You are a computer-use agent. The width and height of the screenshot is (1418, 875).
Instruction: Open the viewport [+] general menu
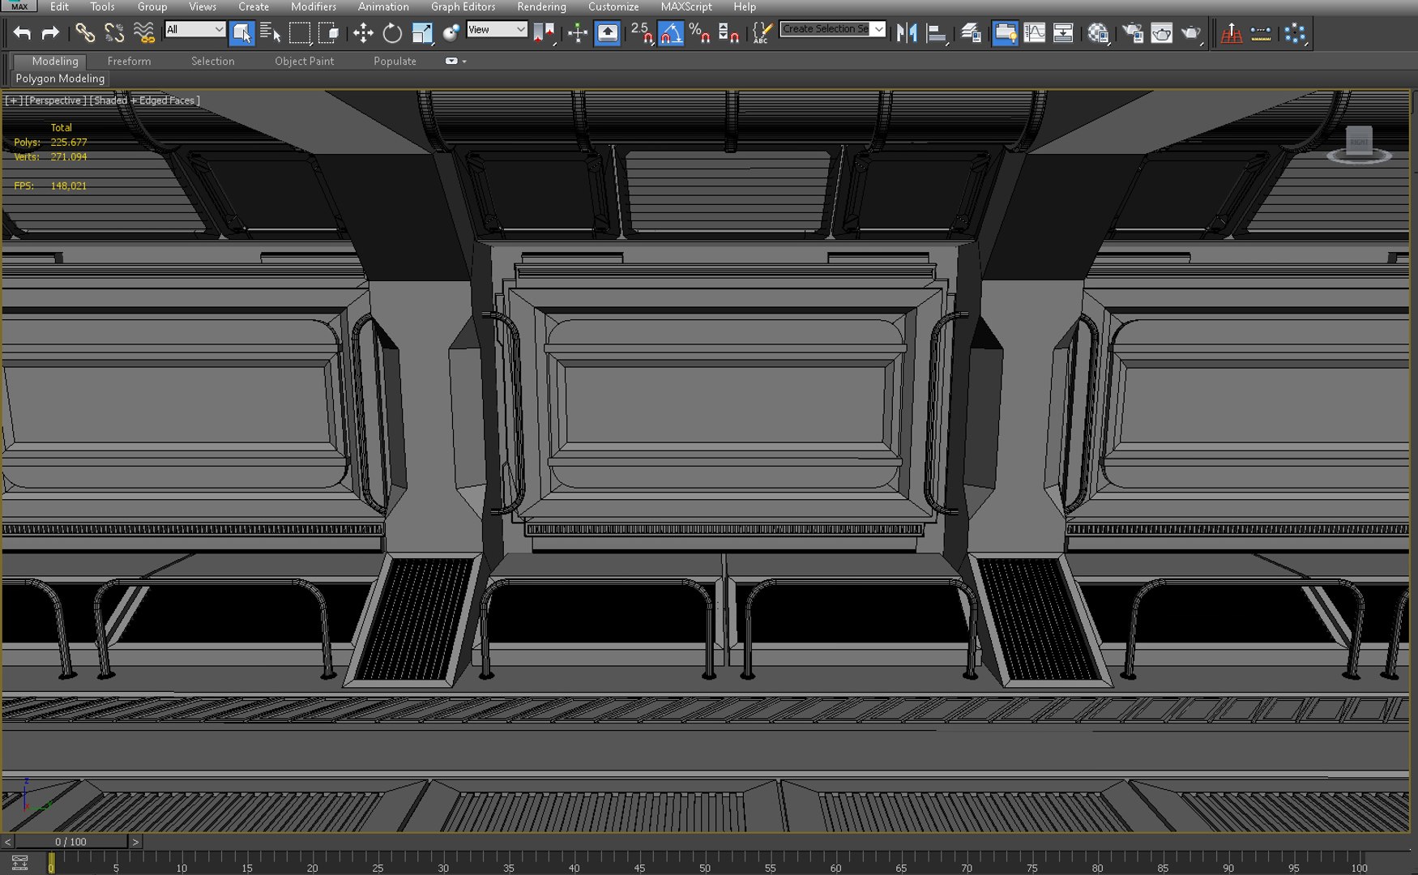(x=14, y=100)
